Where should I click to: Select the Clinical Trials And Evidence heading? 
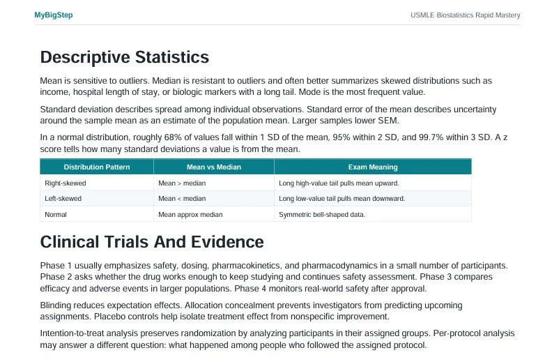click(x=152, y=242)
